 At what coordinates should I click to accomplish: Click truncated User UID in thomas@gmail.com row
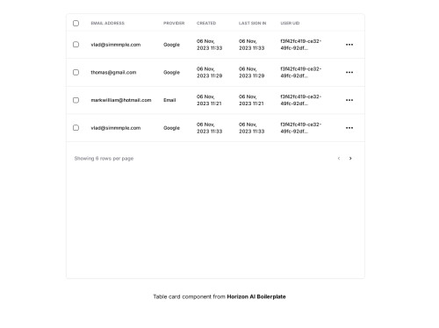pos(301,72)
